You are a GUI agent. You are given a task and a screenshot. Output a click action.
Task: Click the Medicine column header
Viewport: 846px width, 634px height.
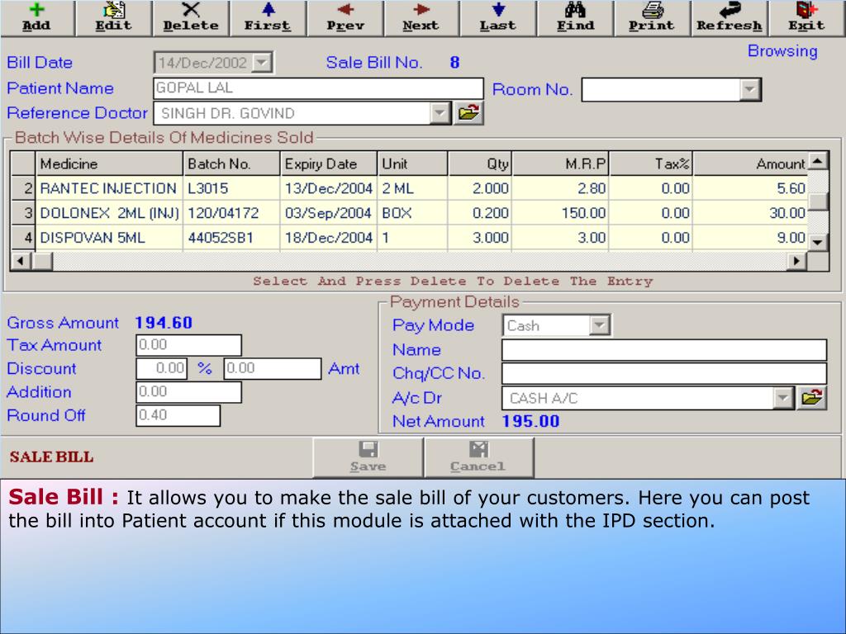[110, 164]
